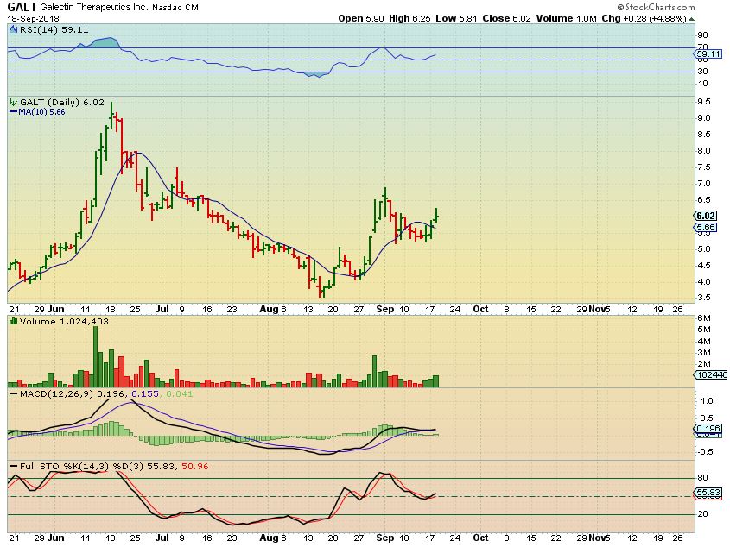Click the 55.83 tag on the stochastic axis

point(708,492)
